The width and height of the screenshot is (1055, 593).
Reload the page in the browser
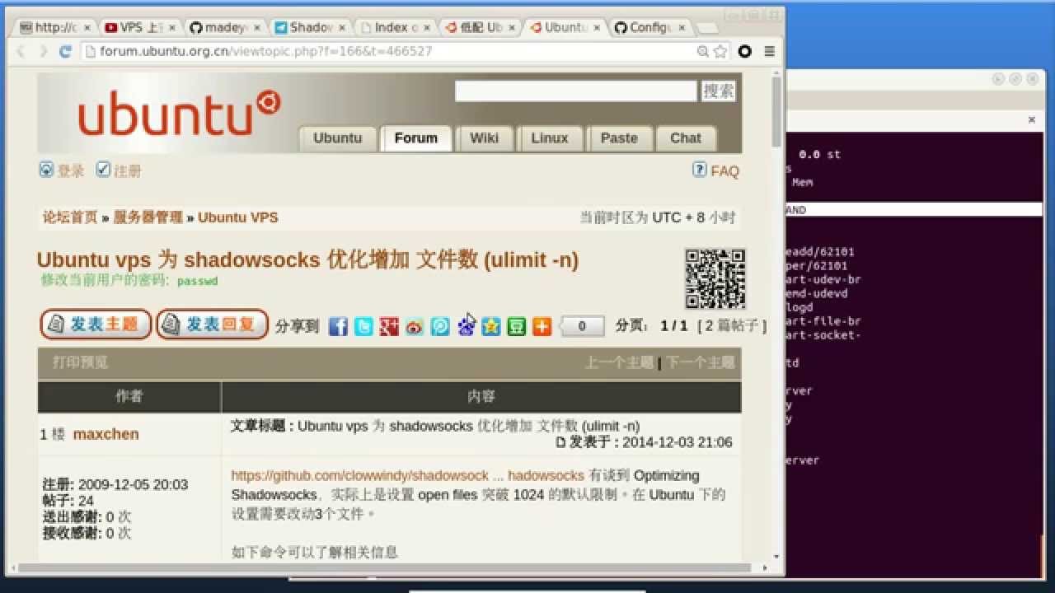coord(66,51)
